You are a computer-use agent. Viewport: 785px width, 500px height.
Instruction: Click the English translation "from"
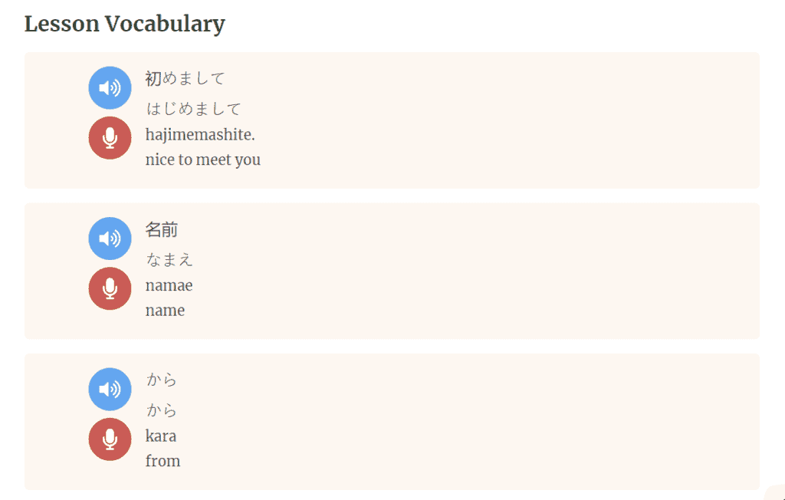163,461
